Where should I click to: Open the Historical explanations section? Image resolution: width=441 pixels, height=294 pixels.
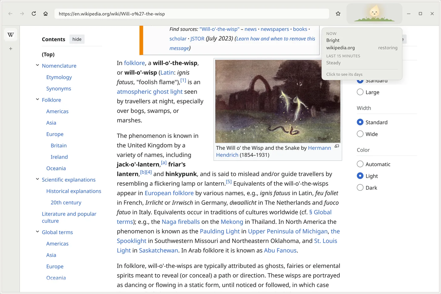coord(74,191)
